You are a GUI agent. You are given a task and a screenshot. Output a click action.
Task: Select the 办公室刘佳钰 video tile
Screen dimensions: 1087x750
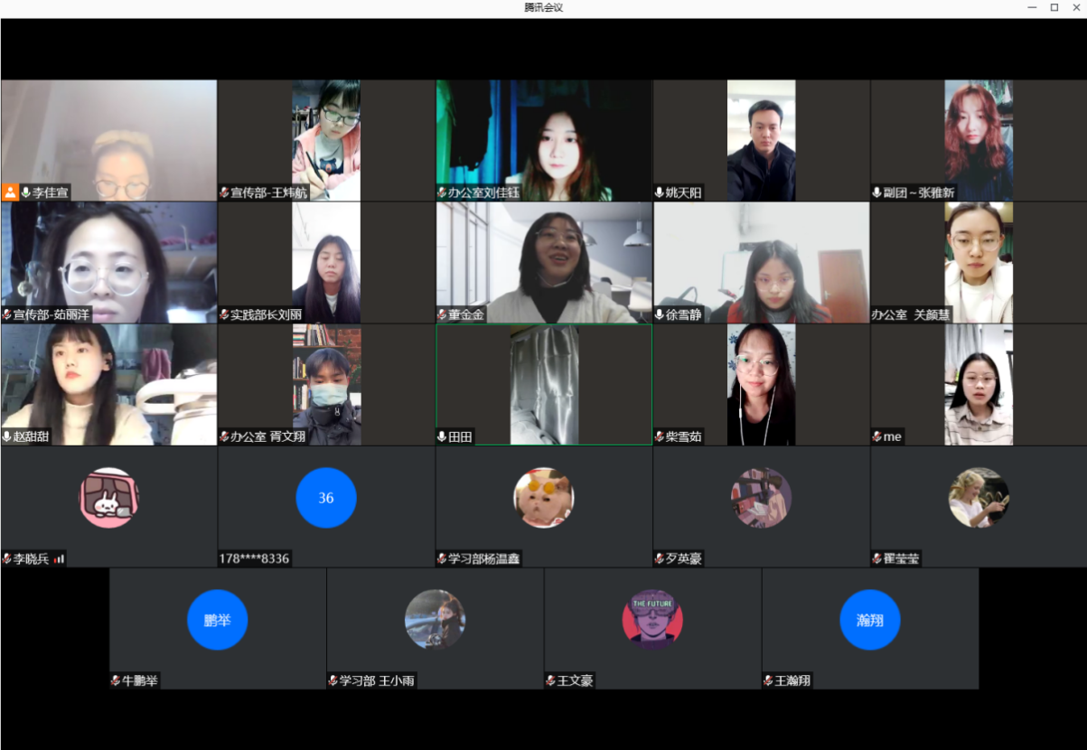pos(543,140)
